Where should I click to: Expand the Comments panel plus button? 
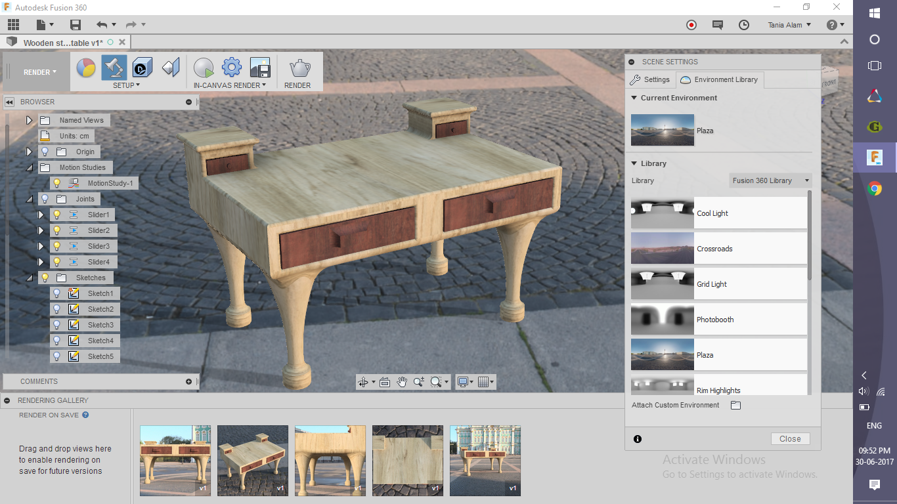(x=189, y=381)
